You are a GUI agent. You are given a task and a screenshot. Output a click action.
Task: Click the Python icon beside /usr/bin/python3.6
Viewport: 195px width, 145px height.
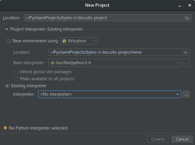tap(52, 63)
